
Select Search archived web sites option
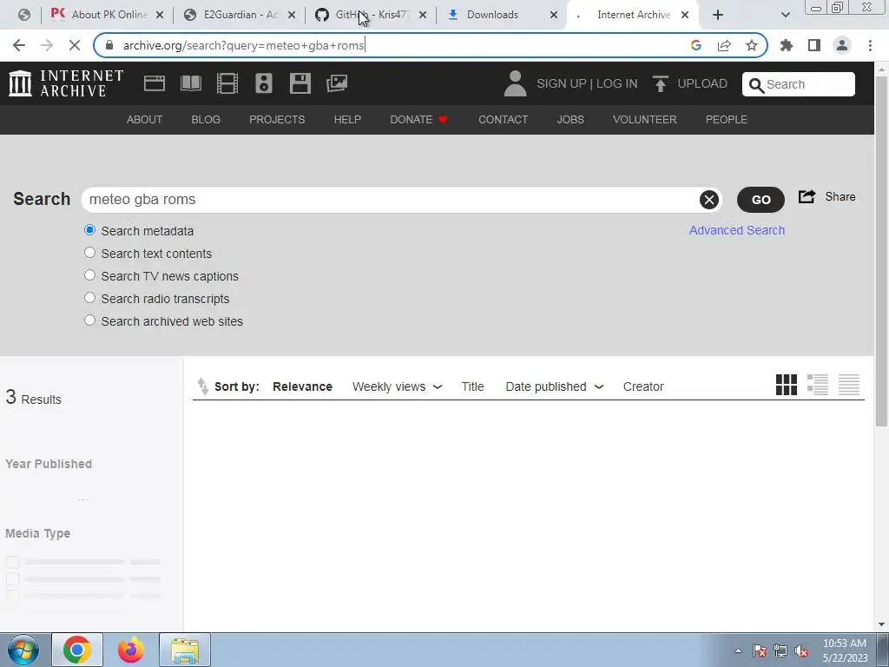pyautogui.click(x=89, y=320)
